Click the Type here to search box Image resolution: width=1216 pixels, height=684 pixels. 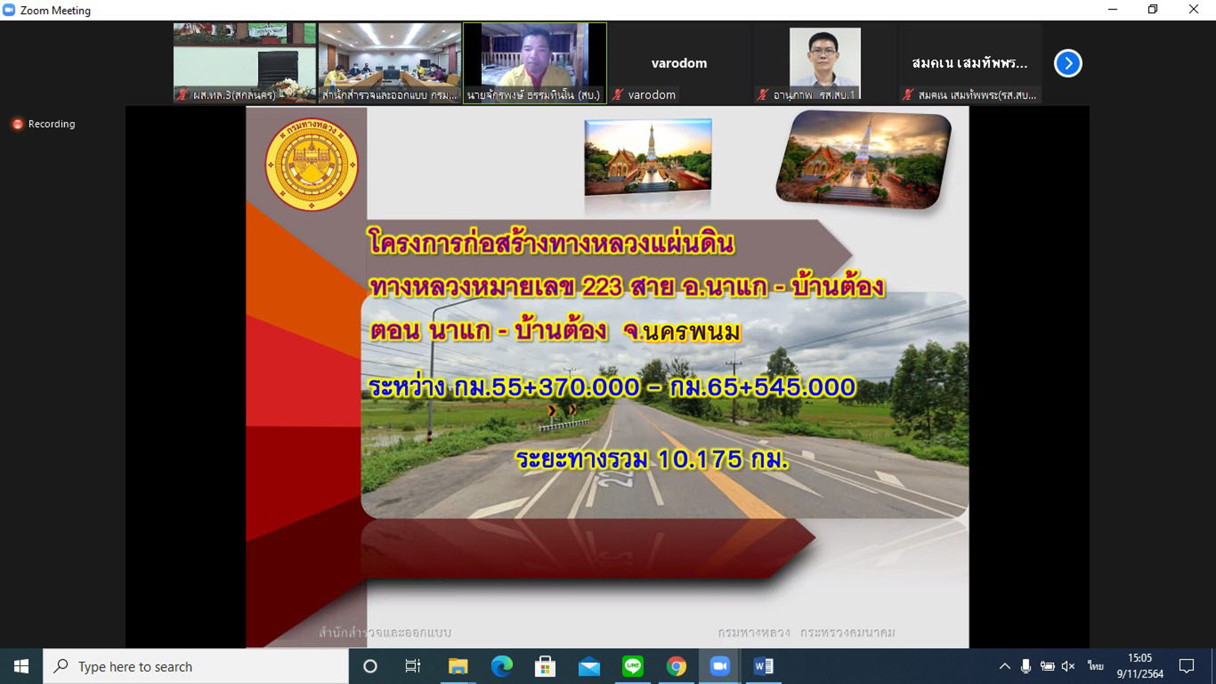[196, 666]
